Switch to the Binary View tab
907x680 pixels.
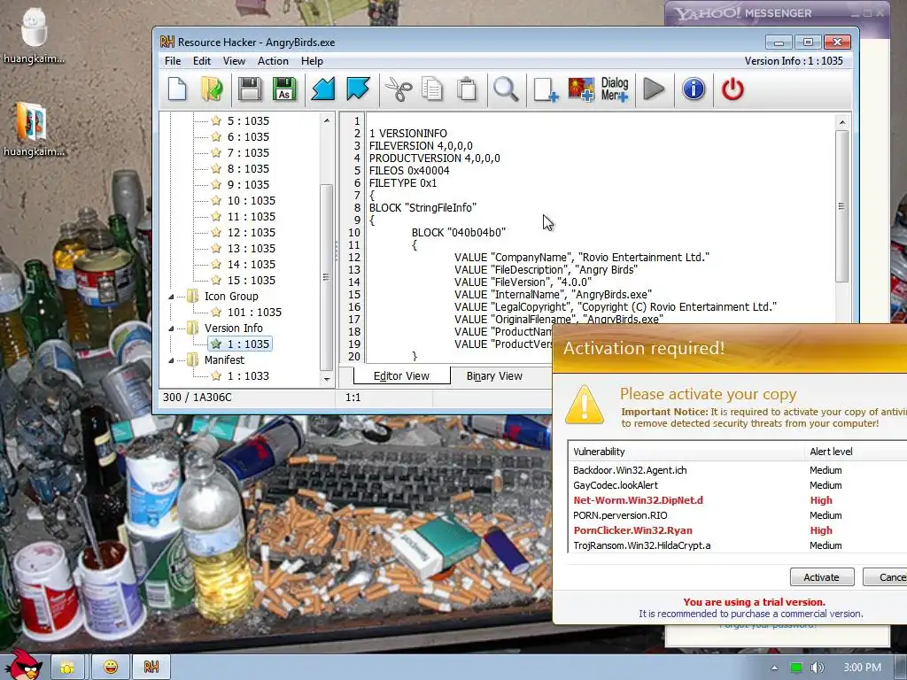tap(494, 375)
